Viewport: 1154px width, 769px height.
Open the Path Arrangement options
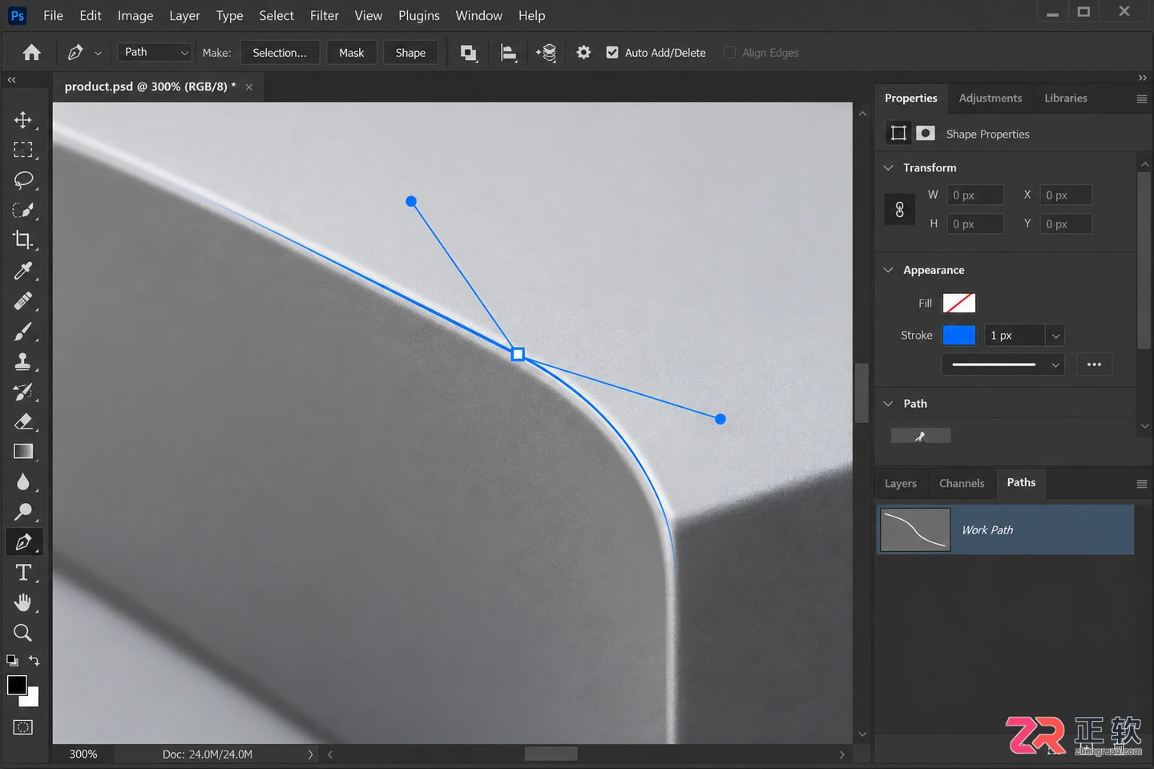(x=546, y=53)
